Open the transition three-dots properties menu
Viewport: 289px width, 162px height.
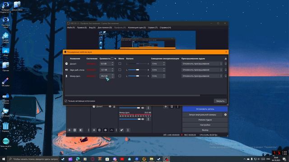(x=177, y=107)
